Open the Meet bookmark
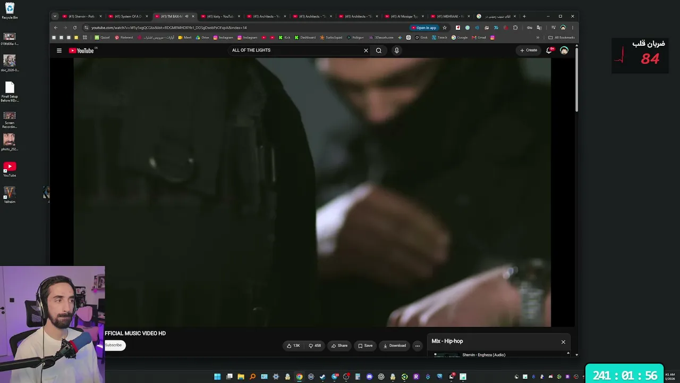Viewport: 680px width, 383px height. pos(185,38)
